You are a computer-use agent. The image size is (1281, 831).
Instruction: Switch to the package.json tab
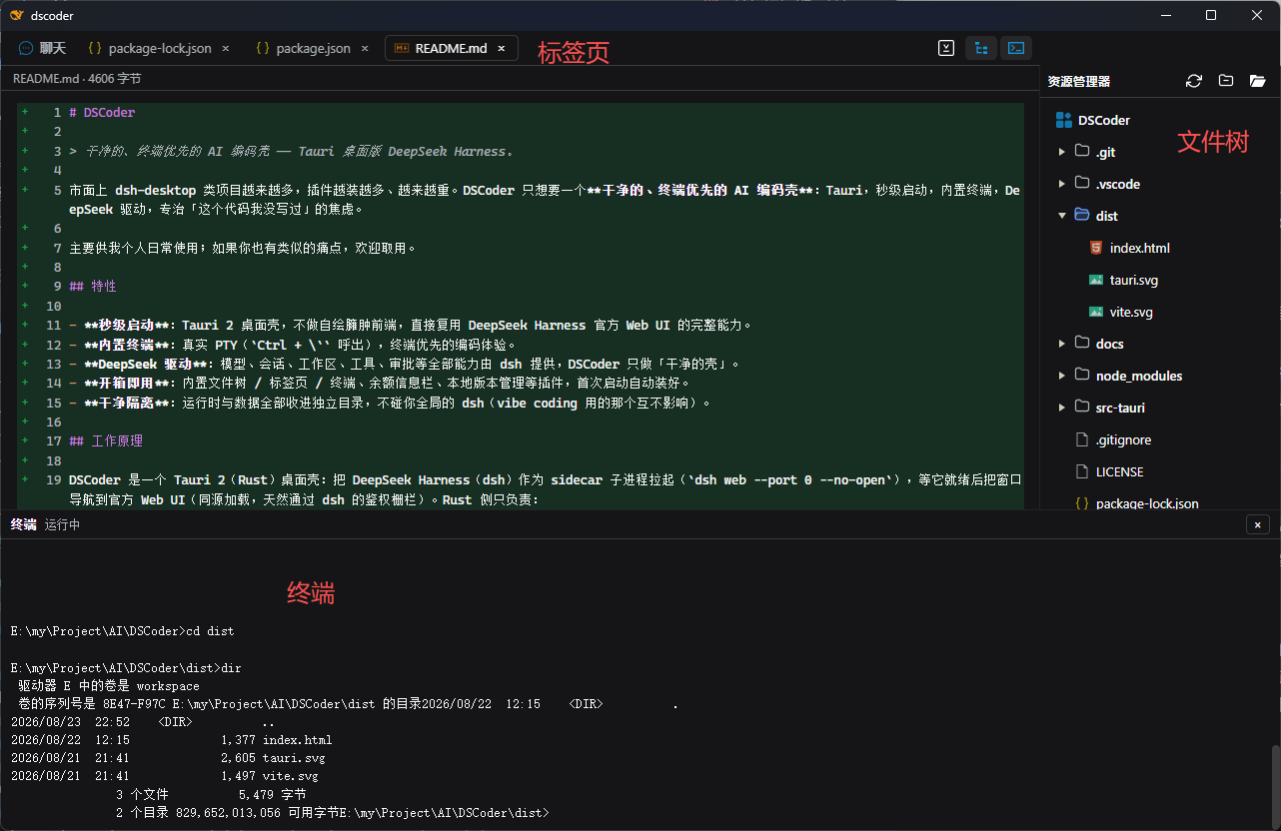click(x=312, y=48)
